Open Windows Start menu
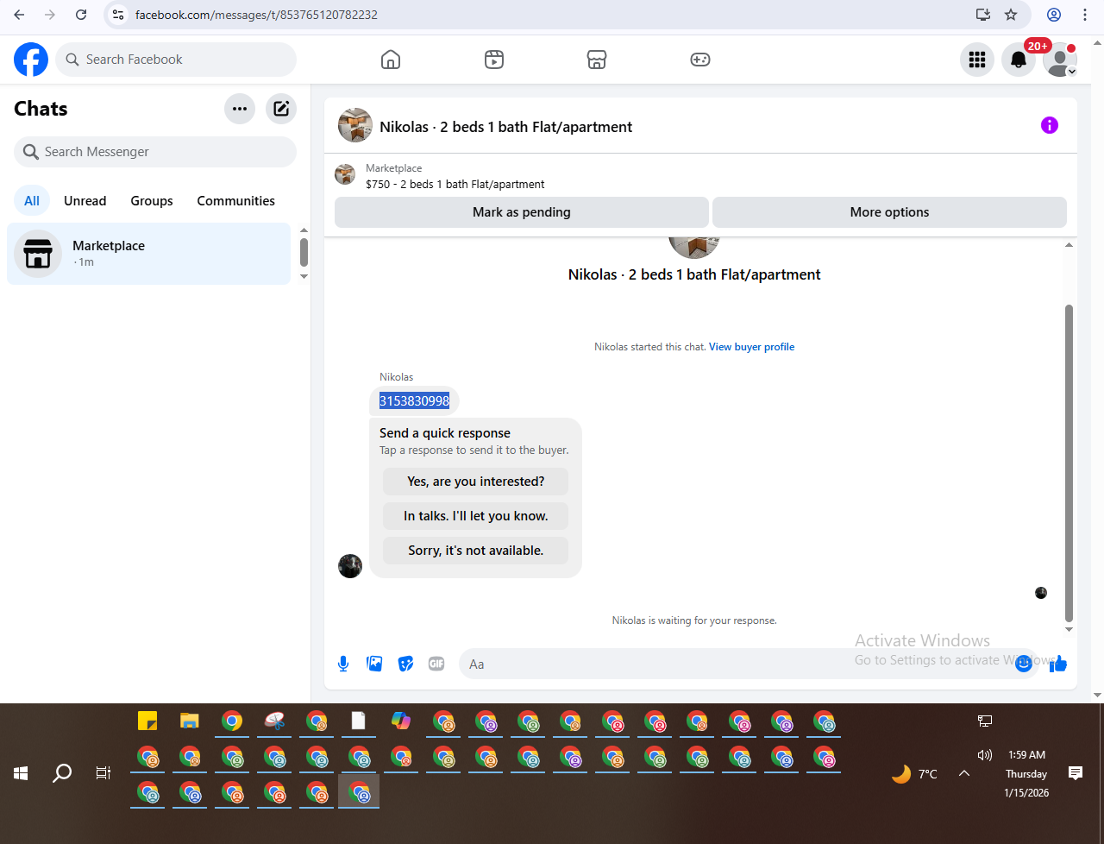 (21, 773)
